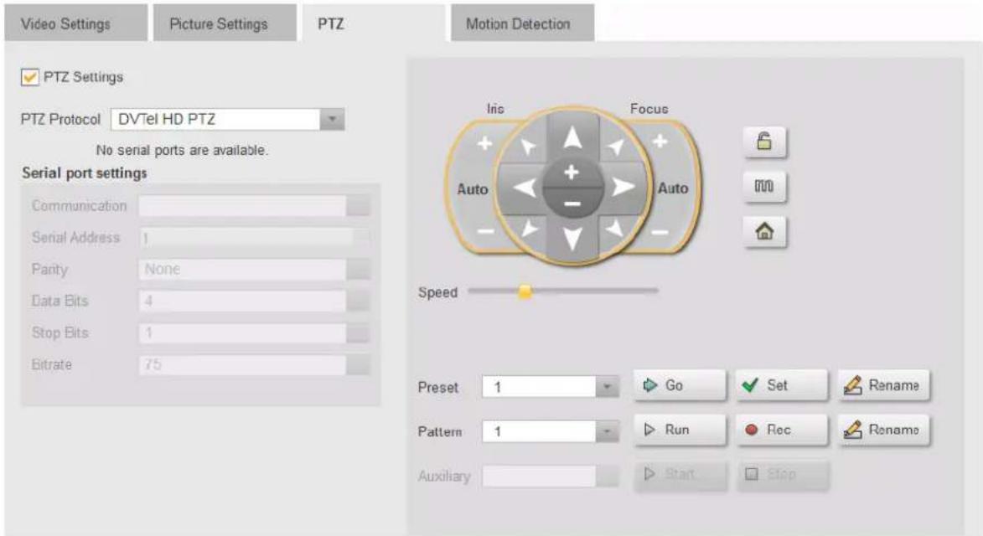Move camera diagonally down-right
The height and width of the screenshot is (536, 983).
(x=615, y=228)
